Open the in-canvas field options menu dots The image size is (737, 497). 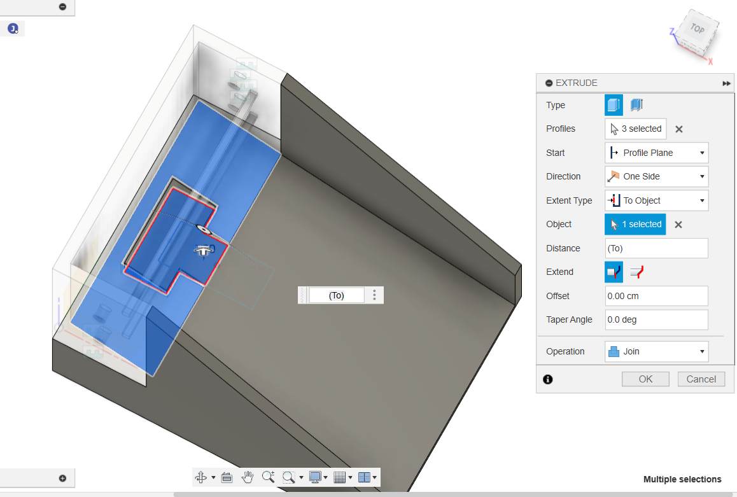coord(374,295)
